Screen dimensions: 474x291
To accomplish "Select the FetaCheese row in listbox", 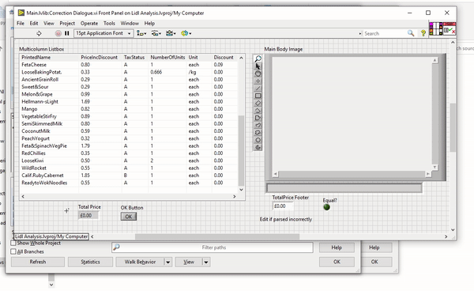I will click(x=129, y=65).
